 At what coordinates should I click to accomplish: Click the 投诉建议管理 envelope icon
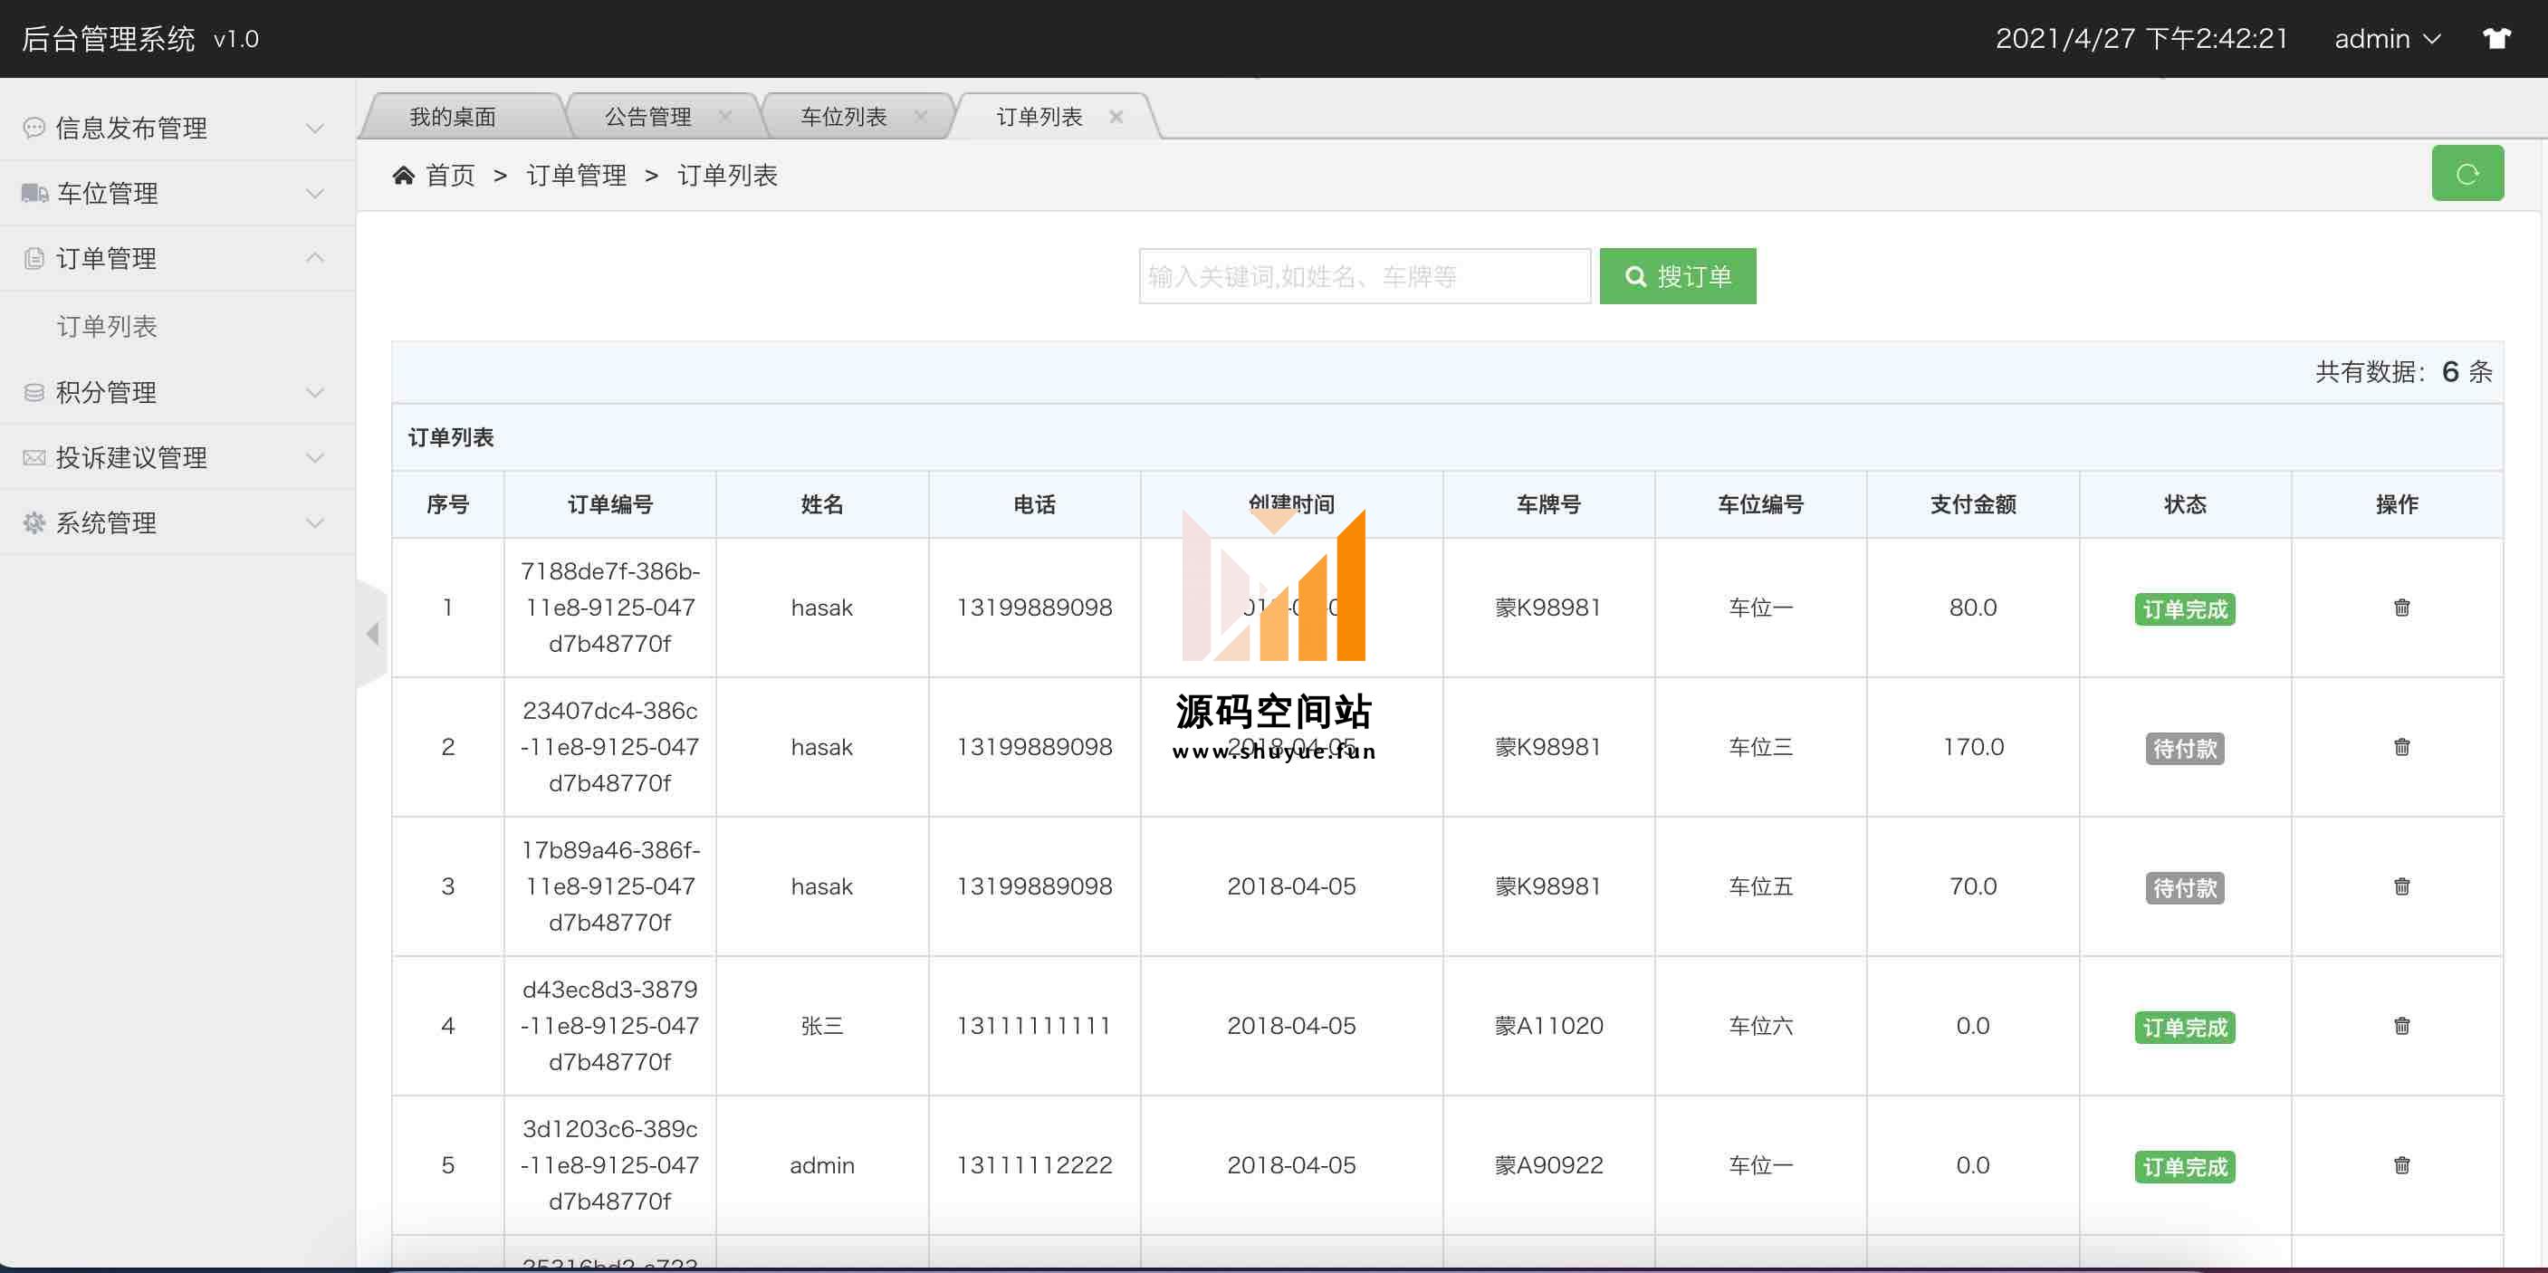[x=34, y=458]
